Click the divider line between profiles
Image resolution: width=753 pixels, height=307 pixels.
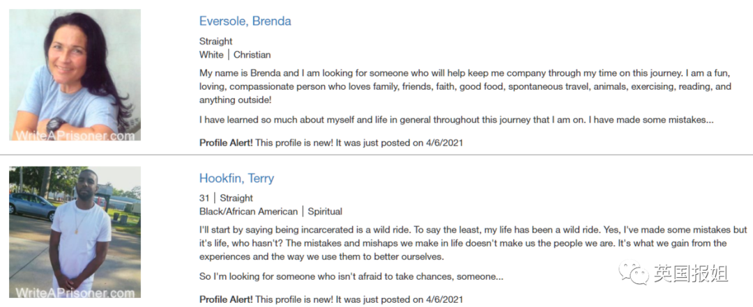pos(376,155)
